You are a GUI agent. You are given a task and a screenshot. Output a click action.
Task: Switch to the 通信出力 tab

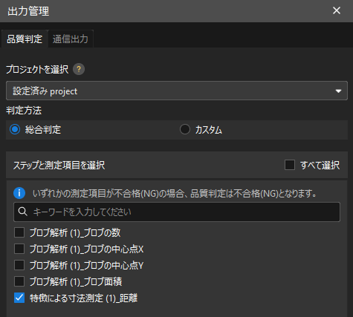click(x=71, y=39)
